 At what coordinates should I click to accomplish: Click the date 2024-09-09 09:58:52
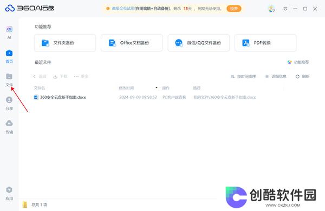pos(138,97)
